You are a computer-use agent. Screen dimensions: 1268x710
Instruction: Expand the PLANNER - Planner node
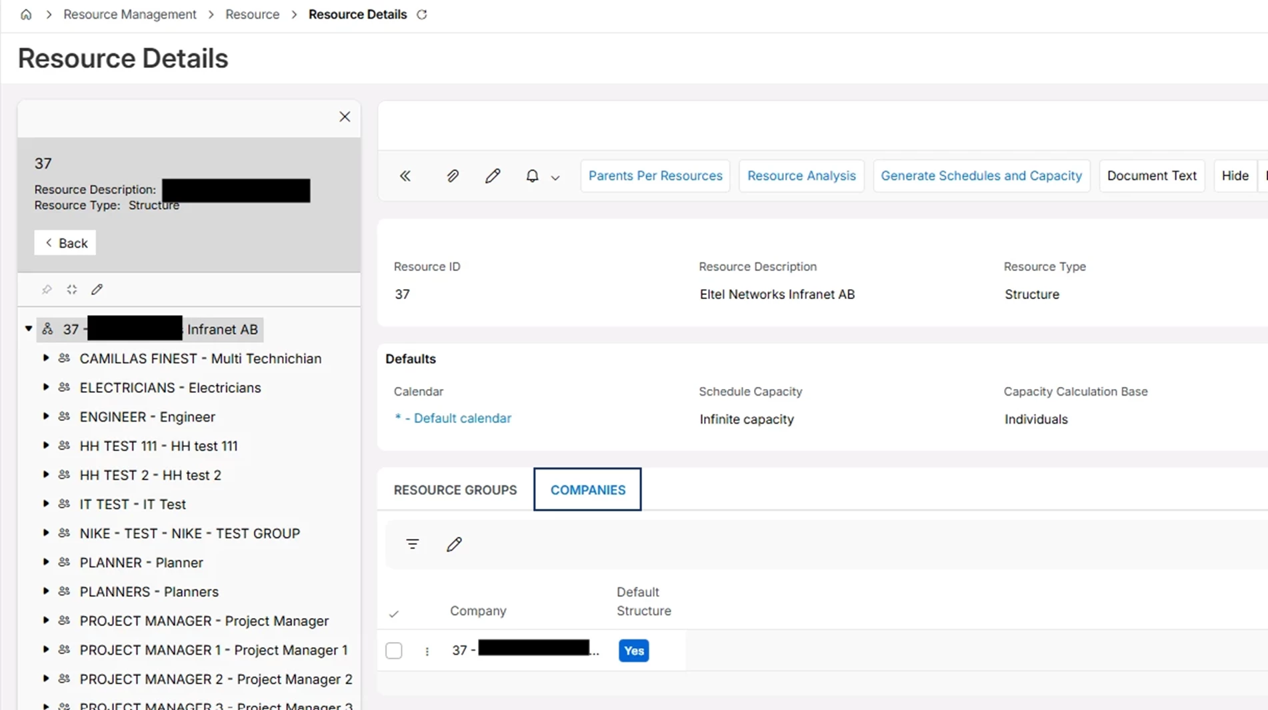tap(46, 562)
